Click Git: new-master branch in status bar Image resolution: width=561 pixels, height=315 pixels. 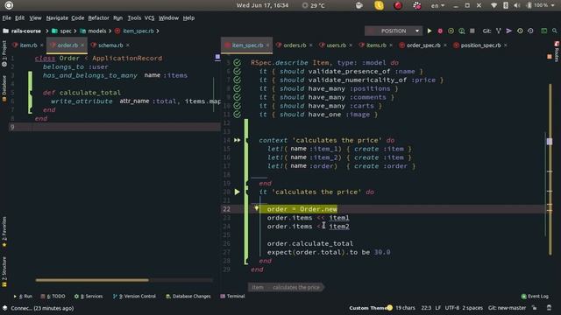tap(507, 308)
